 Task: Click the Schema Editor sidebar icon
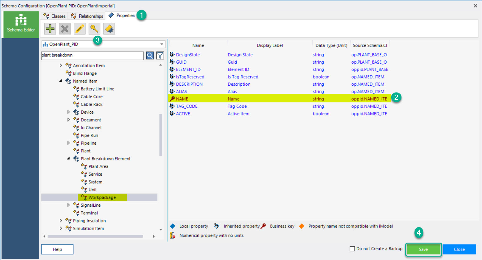[21, 24]
